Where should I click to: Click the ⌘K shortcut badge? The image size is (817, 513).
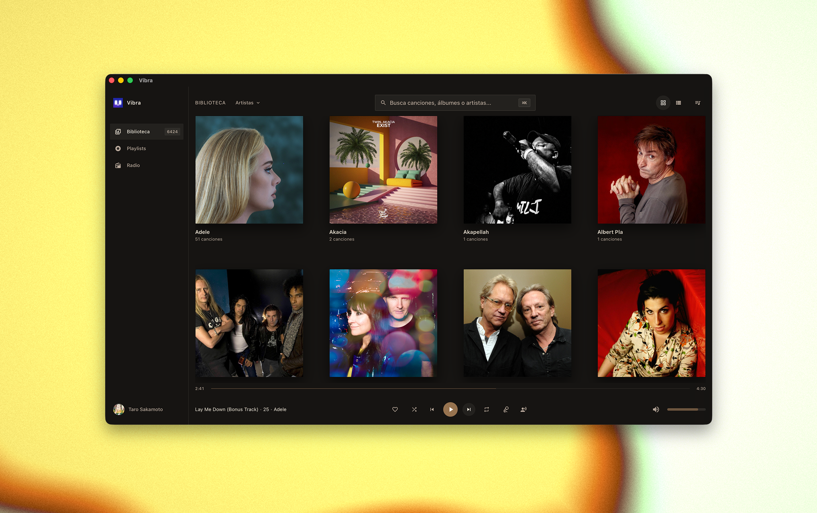(x=524, y=103)
